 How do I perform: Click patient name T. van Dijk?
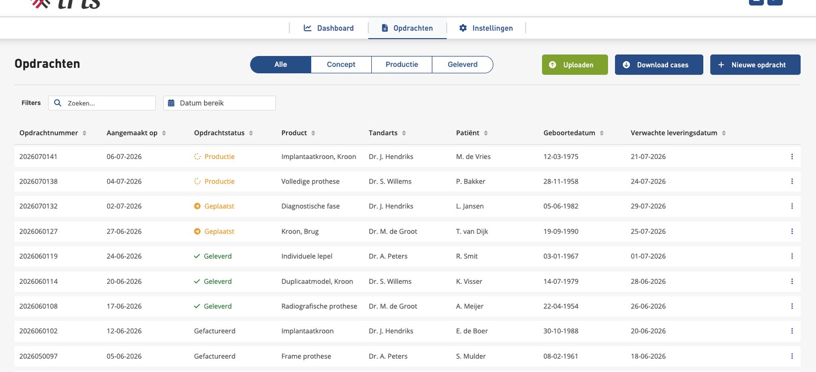[472, 231]
